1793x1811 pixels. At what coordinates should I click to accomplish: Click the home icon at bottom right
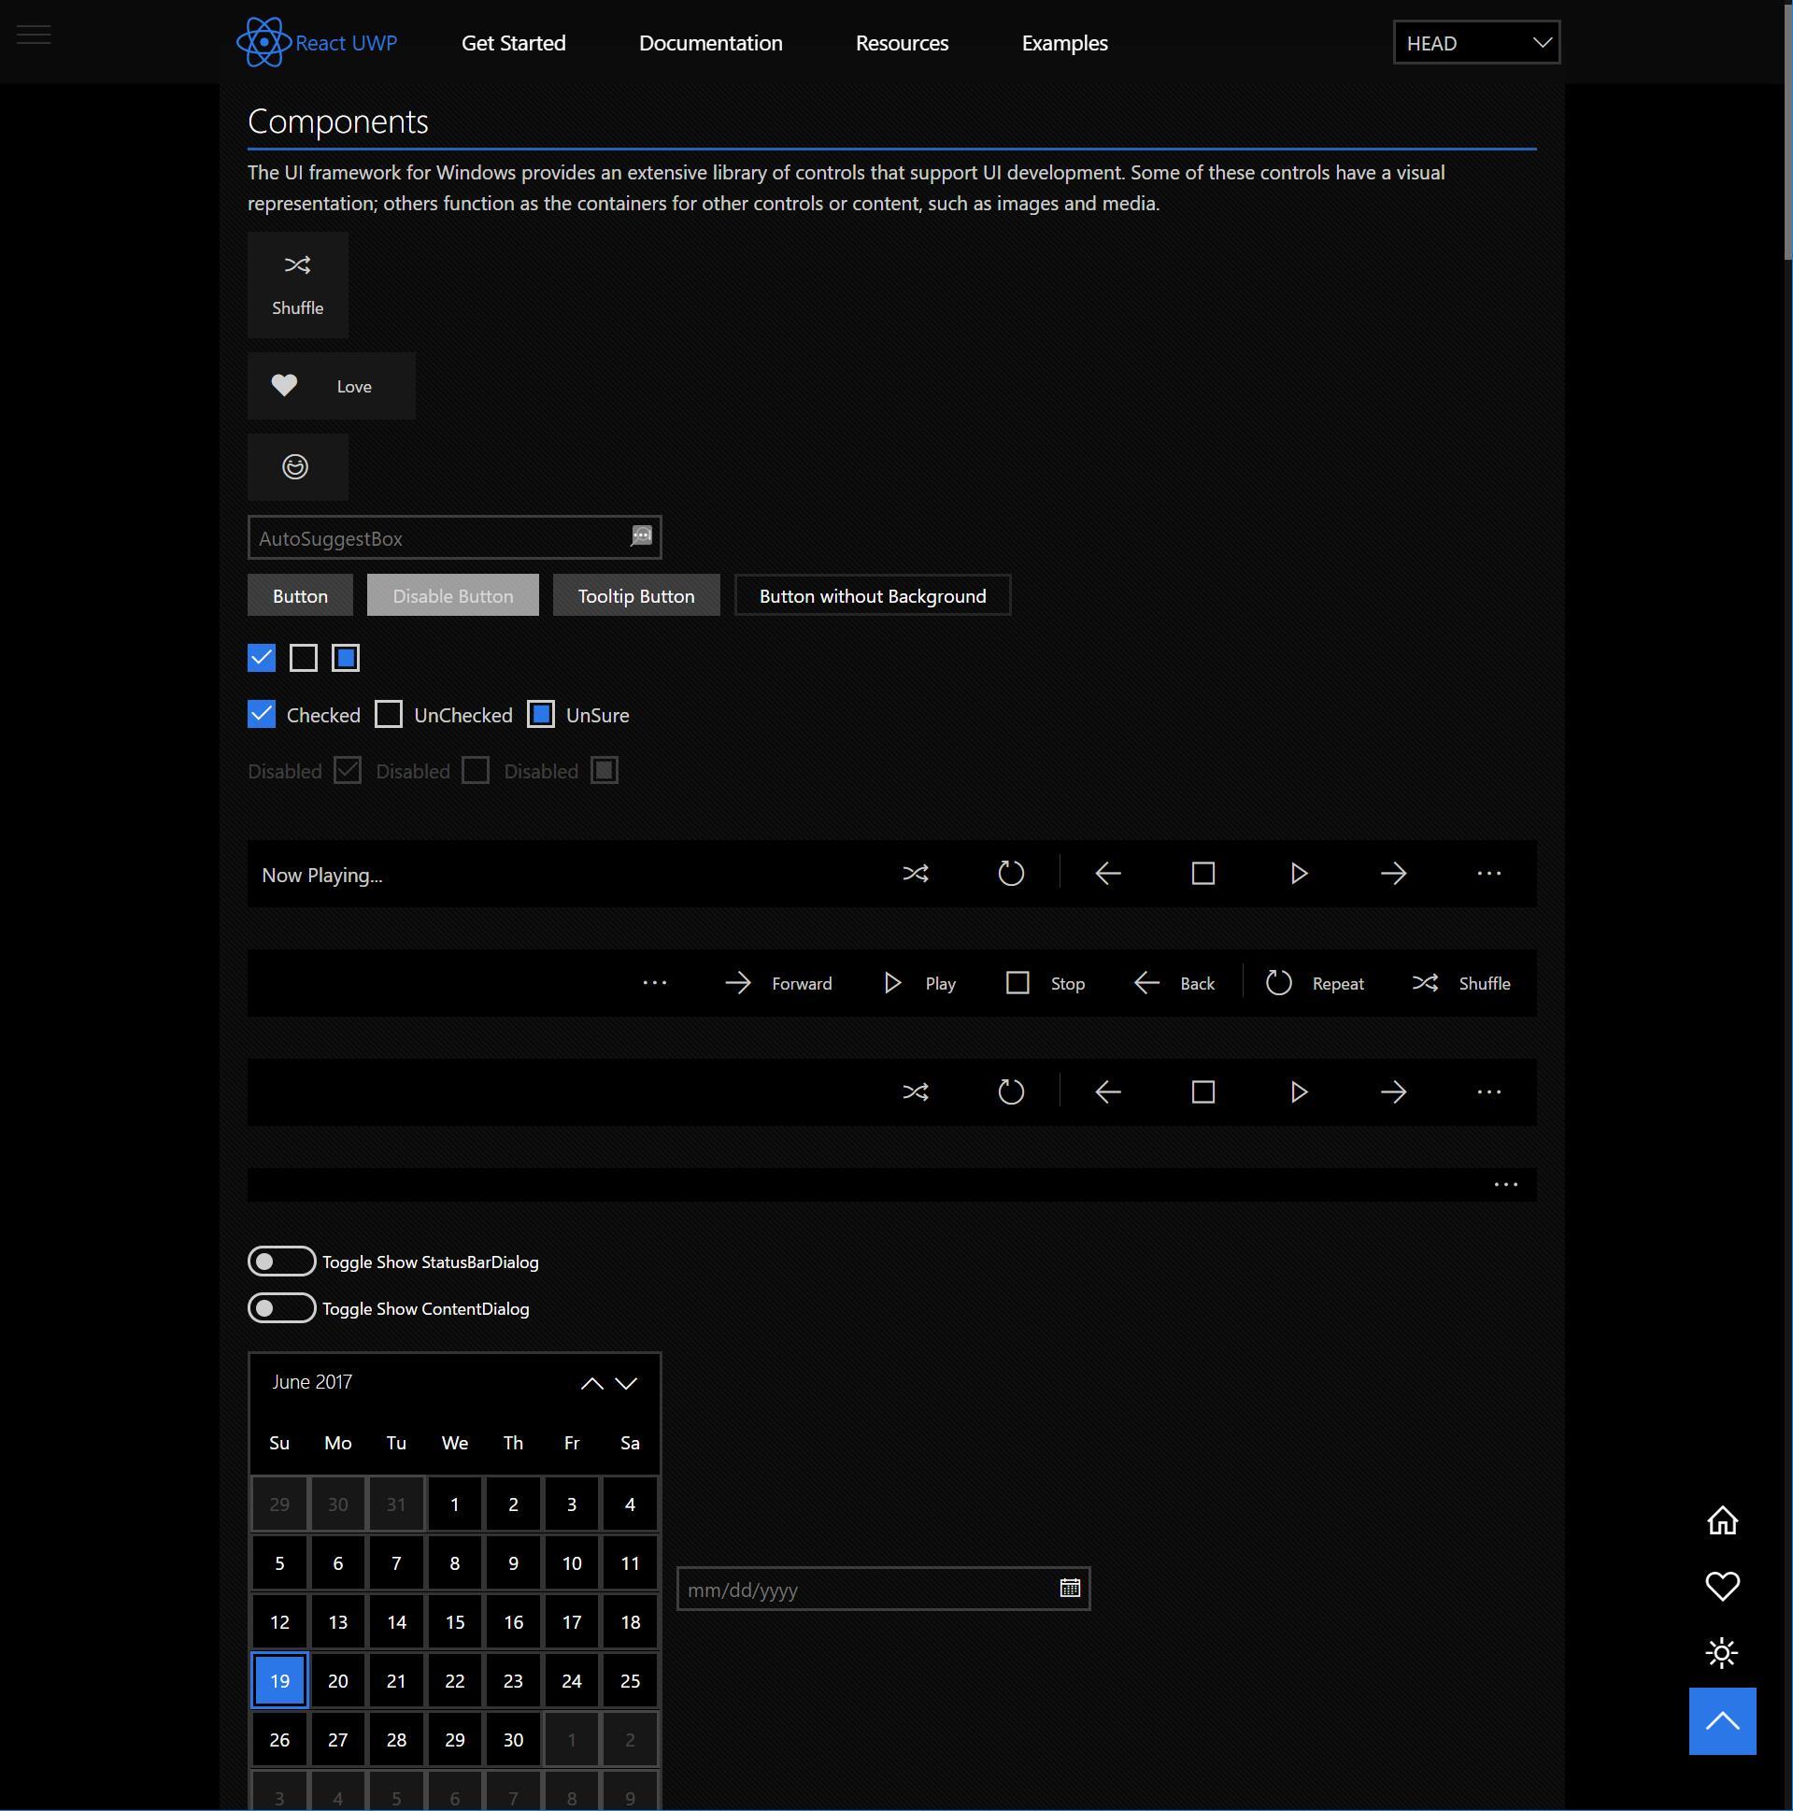(1723, 1519)
